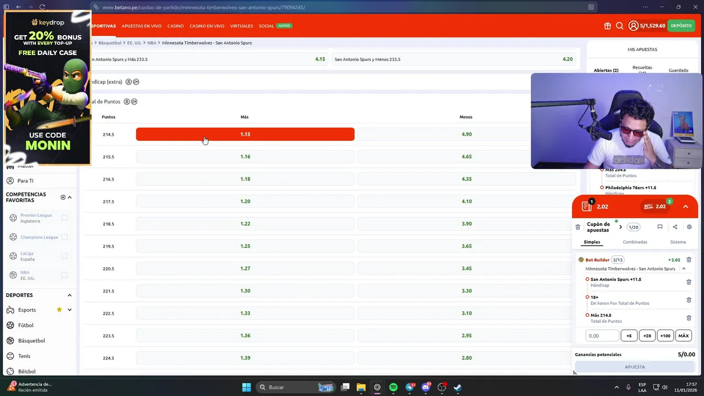Set maximum stake with MÁX

[x=683, y=335]
